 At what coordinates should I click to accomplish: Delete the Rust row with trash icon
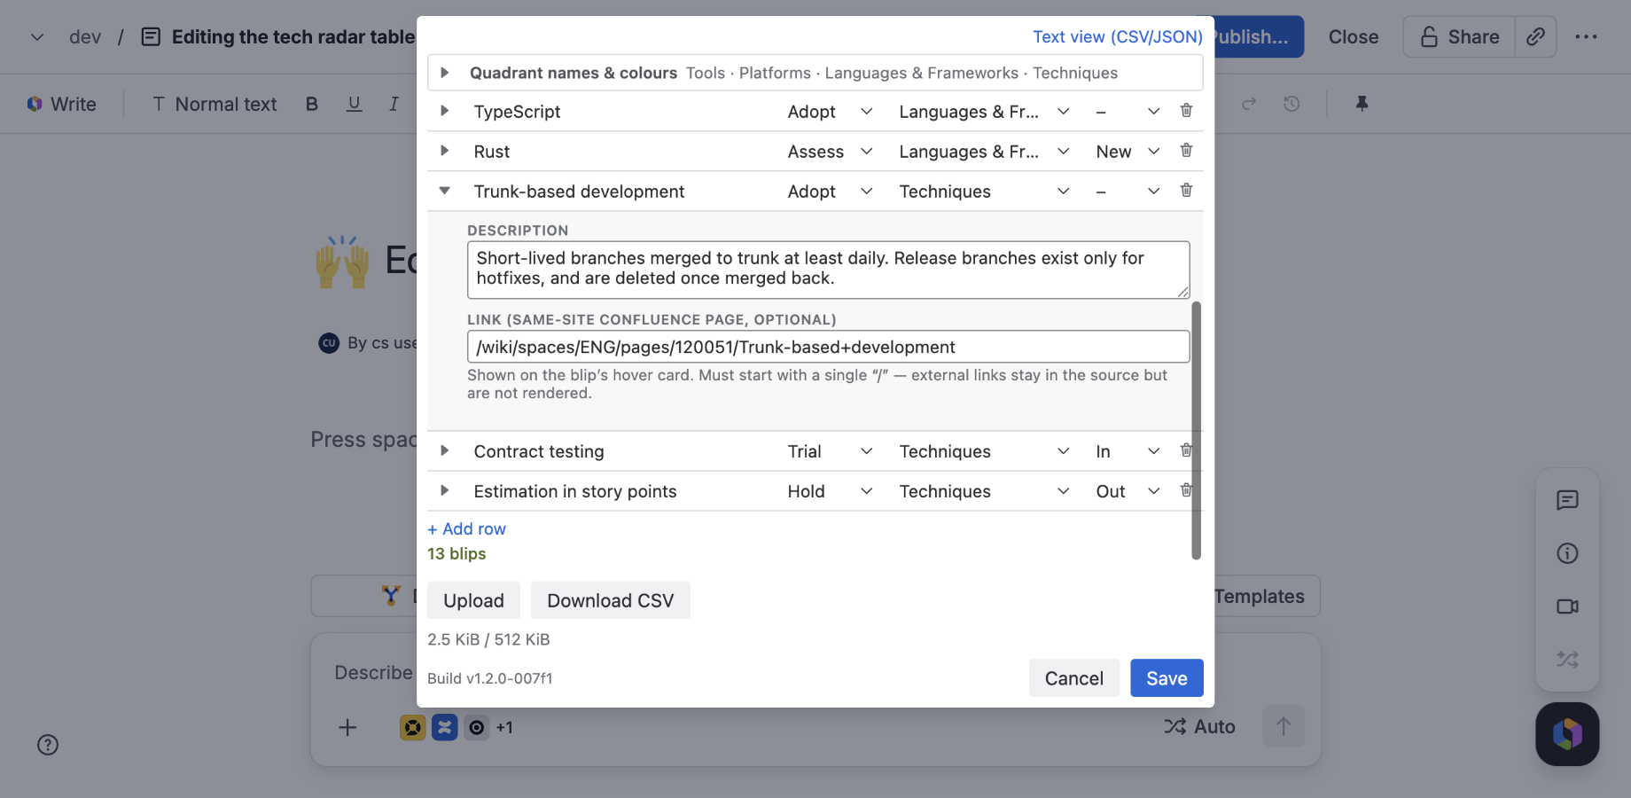click(1186, 151)
